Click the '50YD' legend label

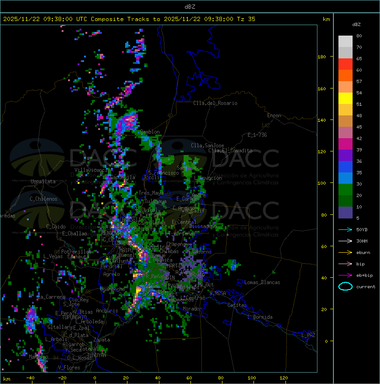point(362,229)
